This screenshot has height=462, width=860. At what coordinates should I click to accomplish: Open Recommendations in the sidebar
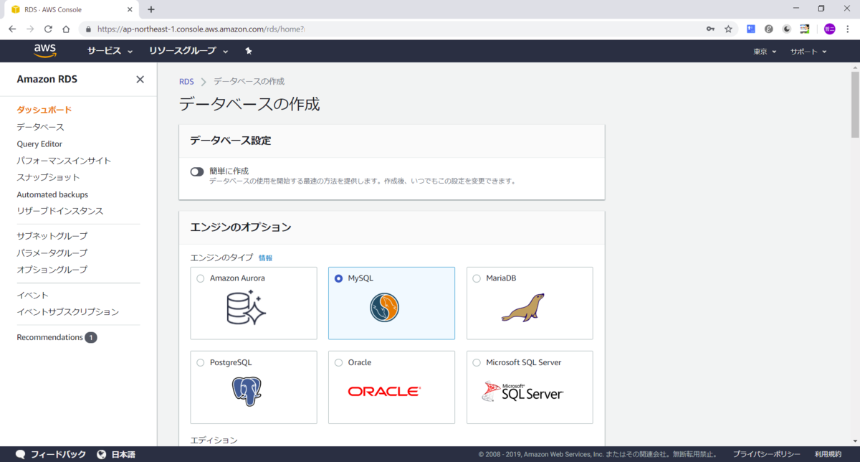[49, 337]
